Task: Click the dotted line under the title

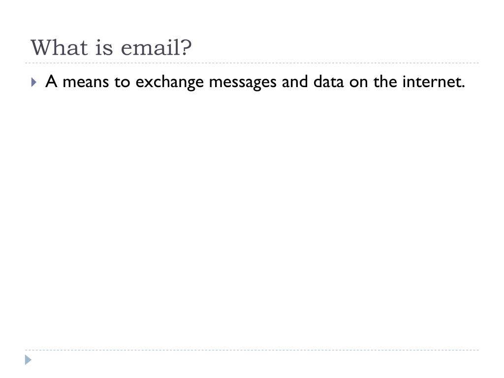Action: coord(252,63)
